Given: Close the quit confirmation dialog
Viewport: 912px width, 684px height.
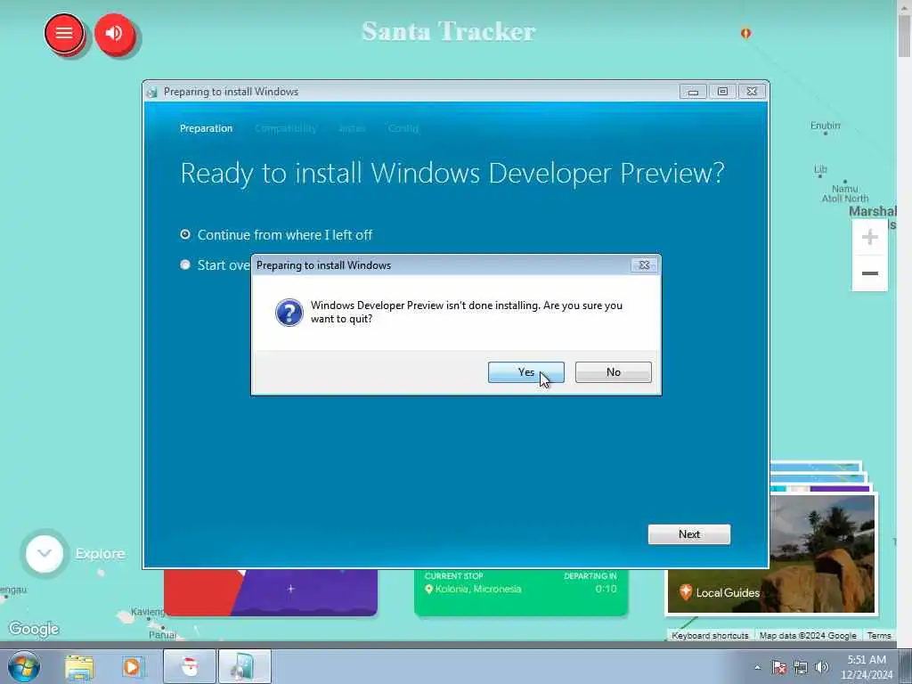Looking at the screenshot, I should [644, 265].
